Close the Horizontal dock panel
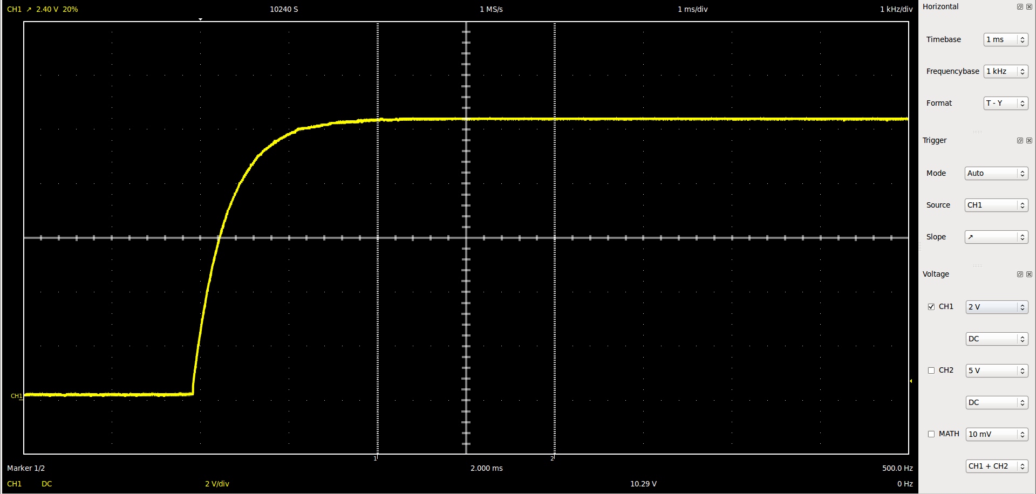The width and height of the screenshot is (1036, 494). tap(1029, 7)
